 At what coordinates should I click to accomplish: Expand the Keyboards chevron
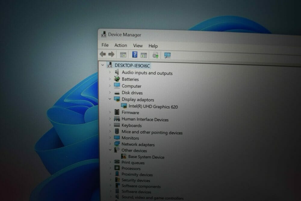[x=110, y=125]
